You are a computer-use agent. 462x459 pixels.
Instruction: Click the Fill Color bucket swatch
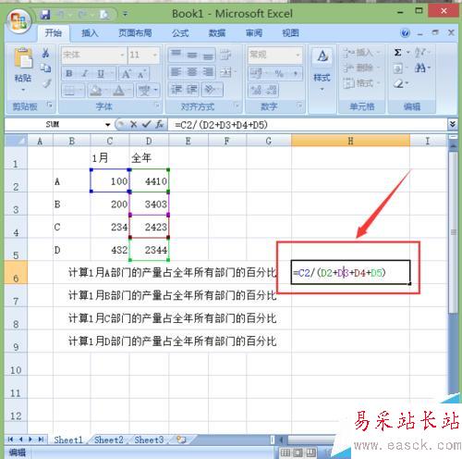coord(96,91)
